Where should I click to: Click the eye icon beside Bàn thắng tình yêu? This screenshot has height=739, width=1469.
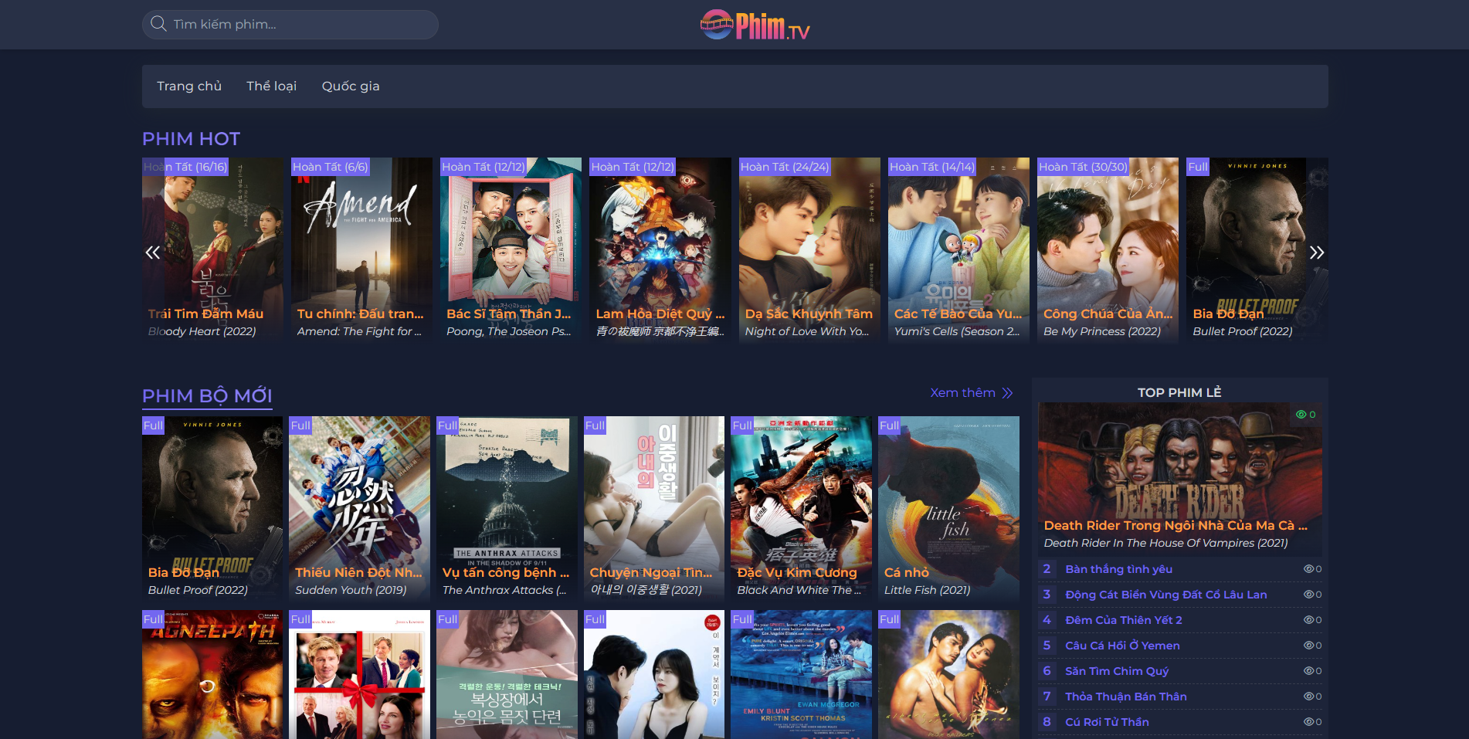pos(1309,569)
